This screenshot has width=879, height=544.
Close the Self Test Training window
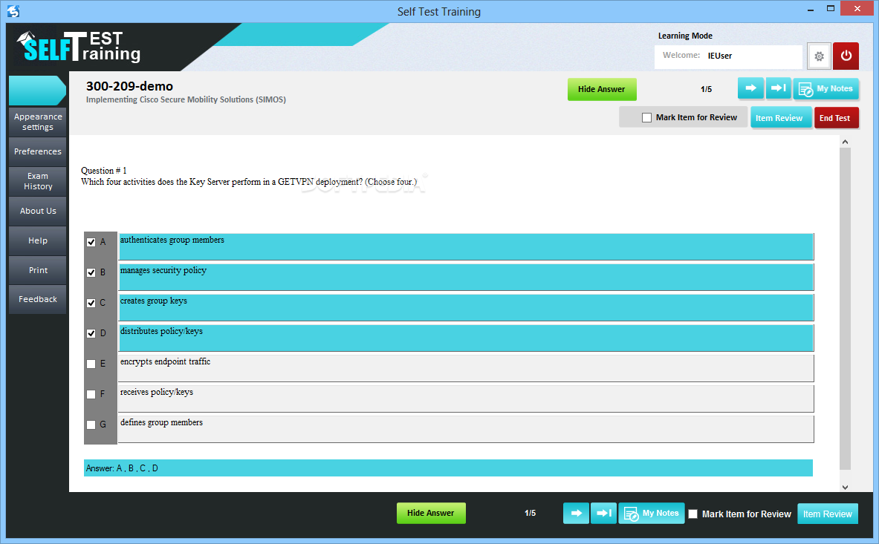click(x=857, y=8)
